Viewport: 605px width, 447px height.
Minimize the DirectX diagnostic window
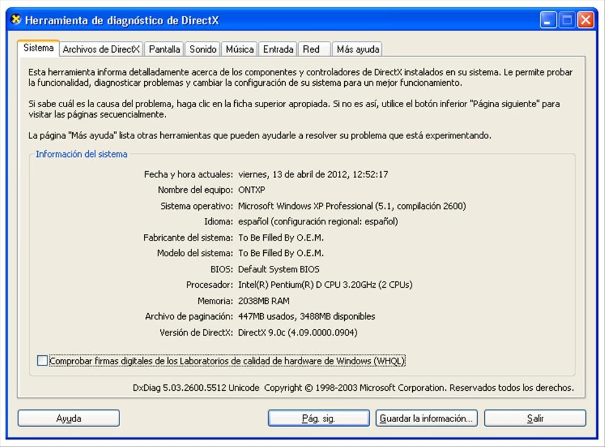tap(548, 21)
